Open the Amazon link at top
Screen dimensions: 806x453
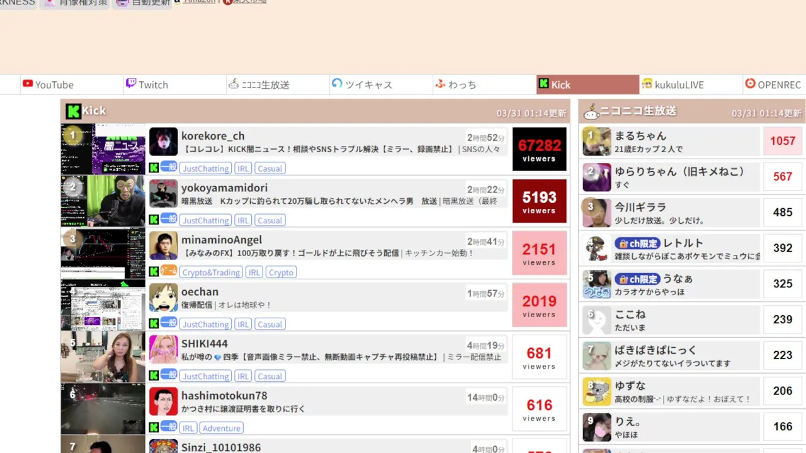pyautogui.click(x=199, y=1)
